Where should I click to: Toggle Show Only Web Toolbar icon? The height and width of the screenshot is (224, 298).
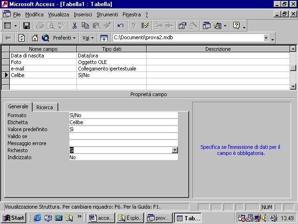(x=104, y=38)
